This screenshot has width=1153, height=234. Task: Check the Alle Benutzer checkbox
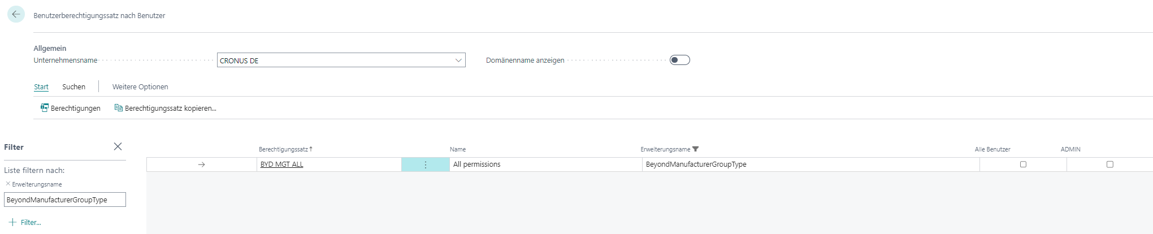click(x=1023, y=164)
